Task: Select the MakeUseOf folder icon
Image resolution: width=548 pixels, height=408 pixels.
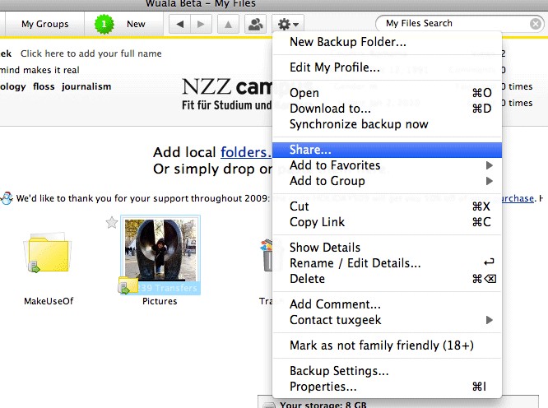Action: click(49, 254)
